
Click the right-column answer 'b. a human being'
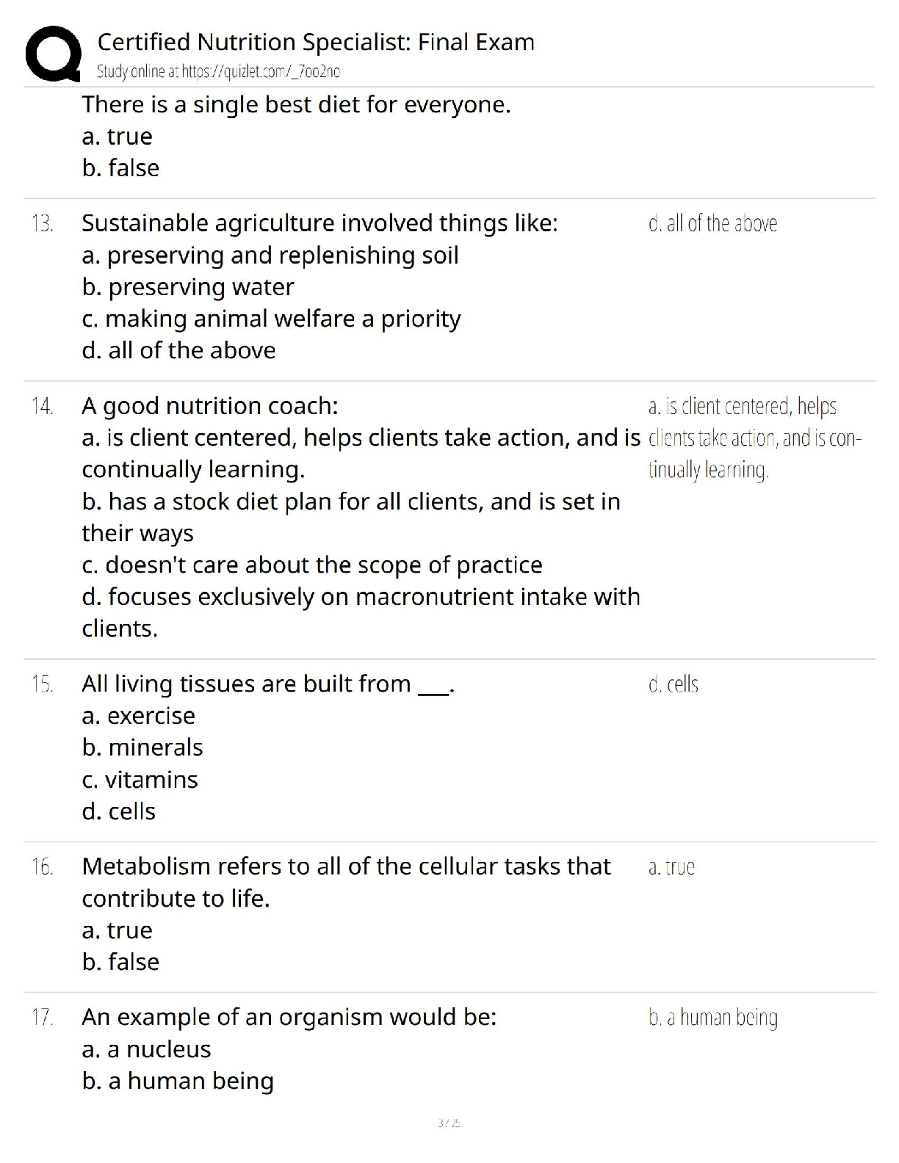(x=712, y=1018)
